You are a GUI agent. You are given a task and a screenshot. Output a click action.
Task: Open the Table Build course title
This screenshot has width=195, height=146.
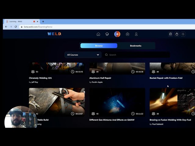click(x=43, y=120)
